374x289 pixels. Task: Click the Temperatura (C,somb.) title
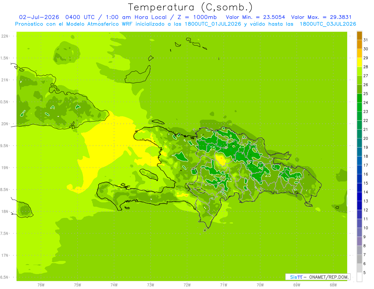(x=190, y=7)
